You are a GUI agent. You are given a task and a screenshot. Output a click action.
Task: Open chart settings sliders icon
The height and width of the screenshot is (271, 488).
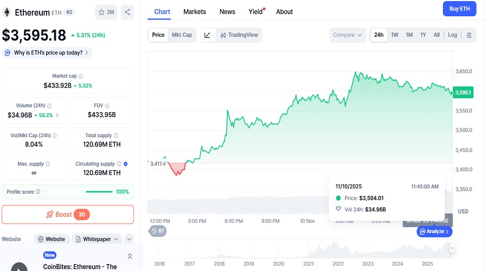tap(468, 35)
